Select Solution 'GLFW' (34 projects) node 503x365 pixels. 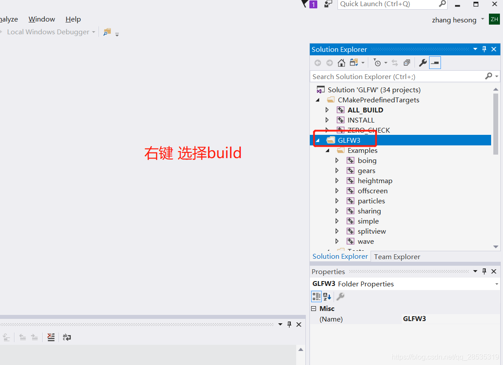point(374,90)
